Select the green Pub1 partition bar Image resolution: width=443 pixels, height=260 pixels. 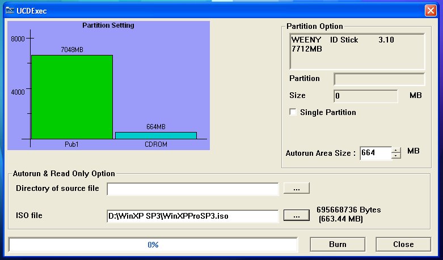click(72, 97)
